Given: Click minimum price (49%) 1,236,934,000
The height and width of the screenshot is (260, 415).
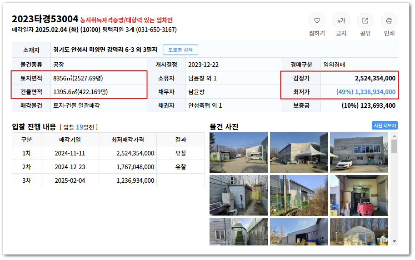Looking at the screenshot, I should pos(366,92).
